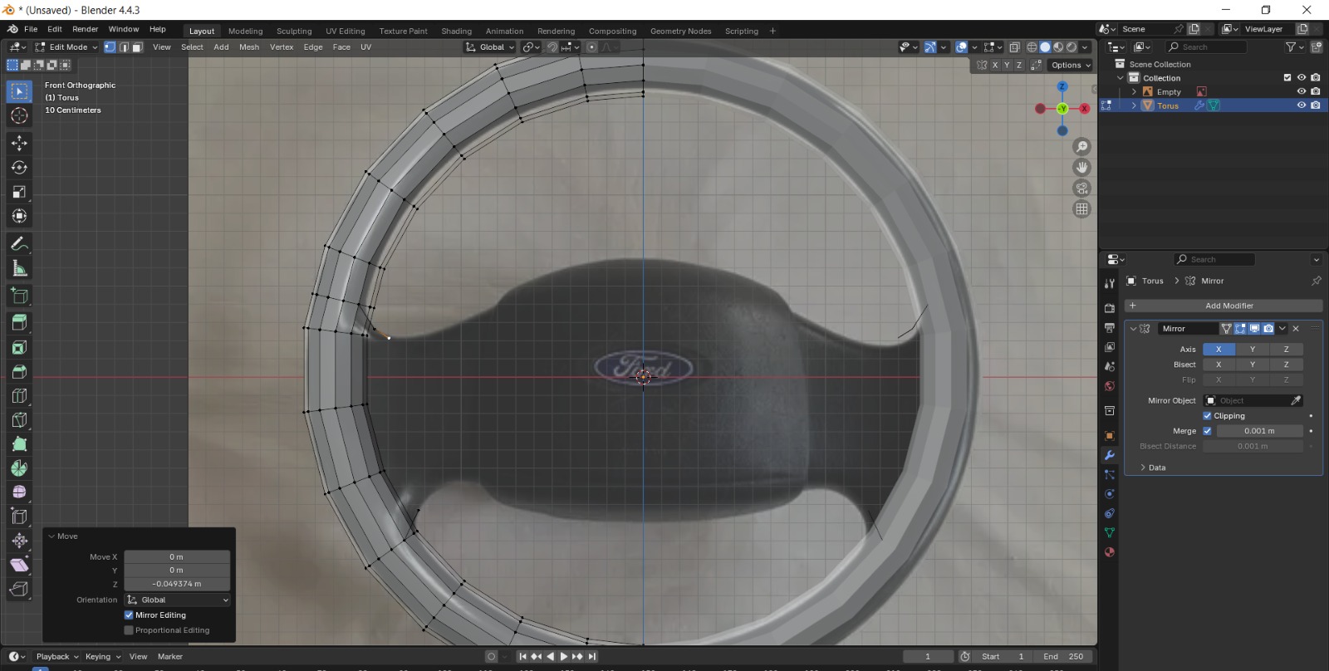Activate the Annotate tool
This screenshot has height=671, width=1329.
(x=19, y=244)
